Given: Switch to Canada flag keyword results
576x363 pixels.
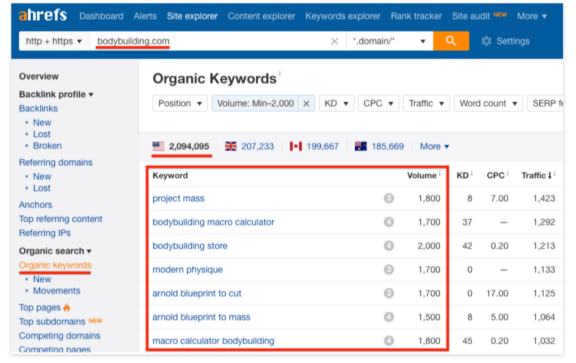Looking at the screenshot, I should click(315, 146).
